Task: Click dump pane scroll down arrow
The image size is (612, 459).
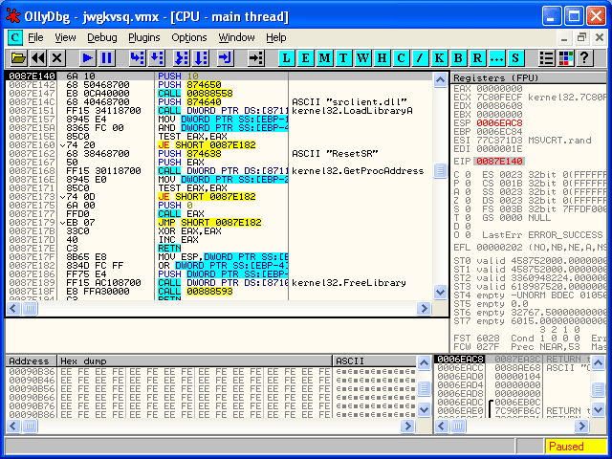Action: (424, 410)
